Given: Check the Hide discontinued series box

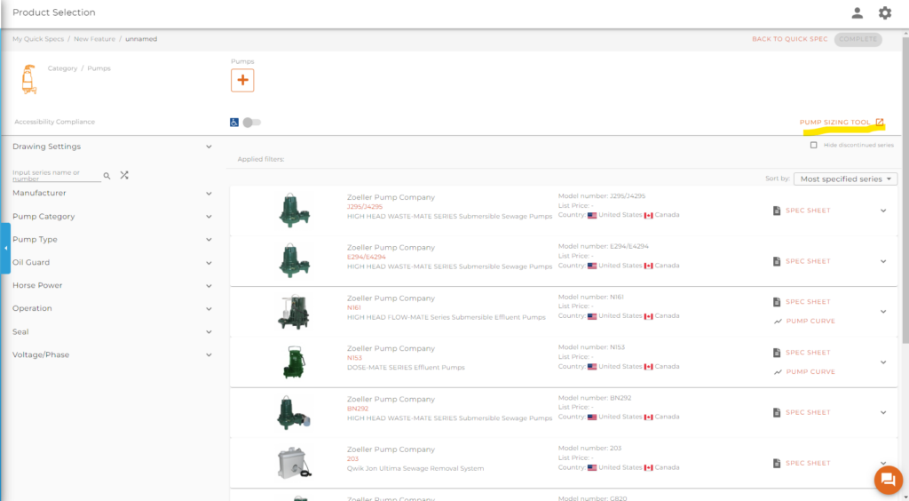Looking at the screenshot, I should [813, 145].
